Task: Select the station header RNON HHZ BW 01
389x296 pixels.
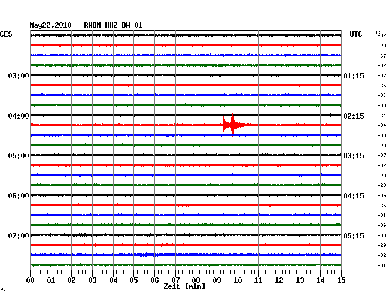Action: pyautogui.click(x=113, y=25)
